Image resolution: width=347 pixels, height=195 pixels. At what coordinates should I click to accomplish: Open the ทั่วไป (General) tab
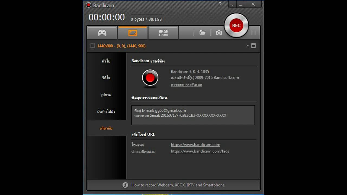pyautogui.click(x=106, y=61)
